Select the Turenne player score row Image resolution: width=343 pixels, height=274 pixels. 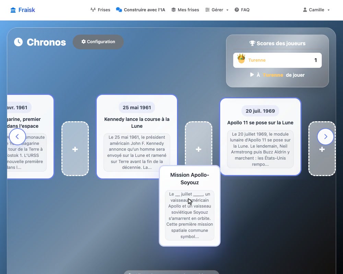[x=277, y=60]
